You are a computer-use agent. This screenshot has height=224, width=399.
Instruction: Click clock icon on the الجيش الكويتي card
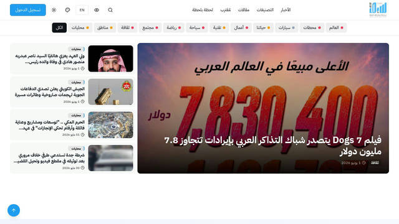82,101
